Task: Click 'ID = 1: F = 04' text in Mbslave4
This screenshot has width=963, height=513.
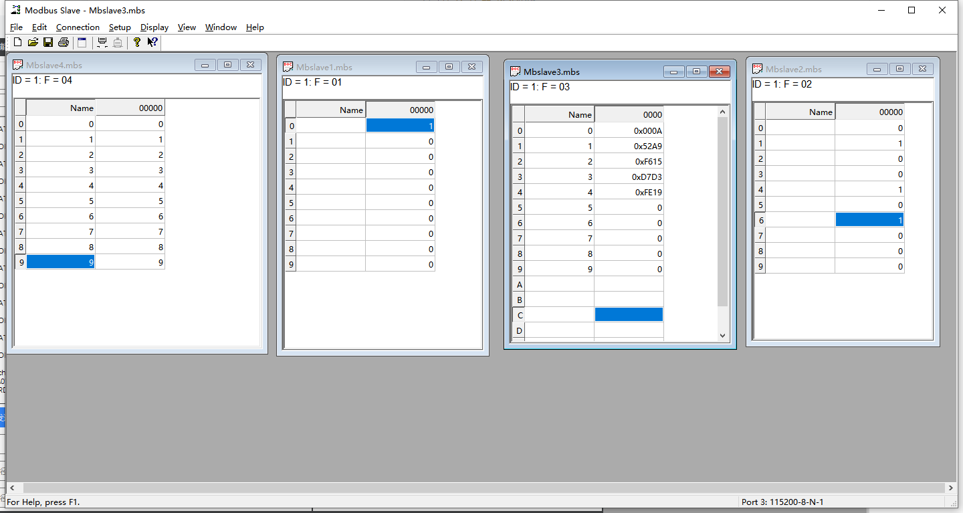Action: (x=42, y=80)
